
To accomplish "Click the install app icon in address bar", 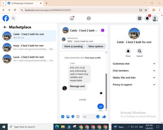I will click(x=141, y=10).
